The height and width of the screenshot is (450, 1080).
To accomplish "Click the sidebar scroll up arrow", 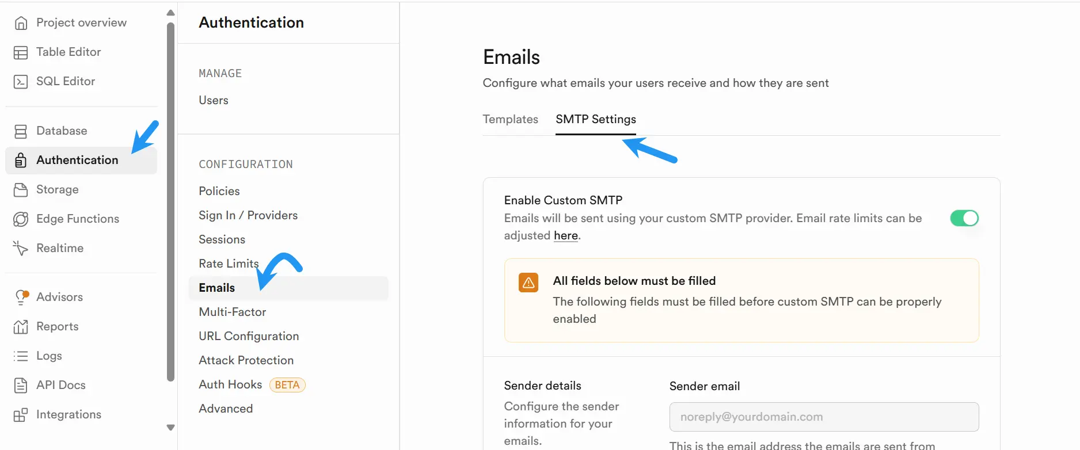I will (170, 13).
